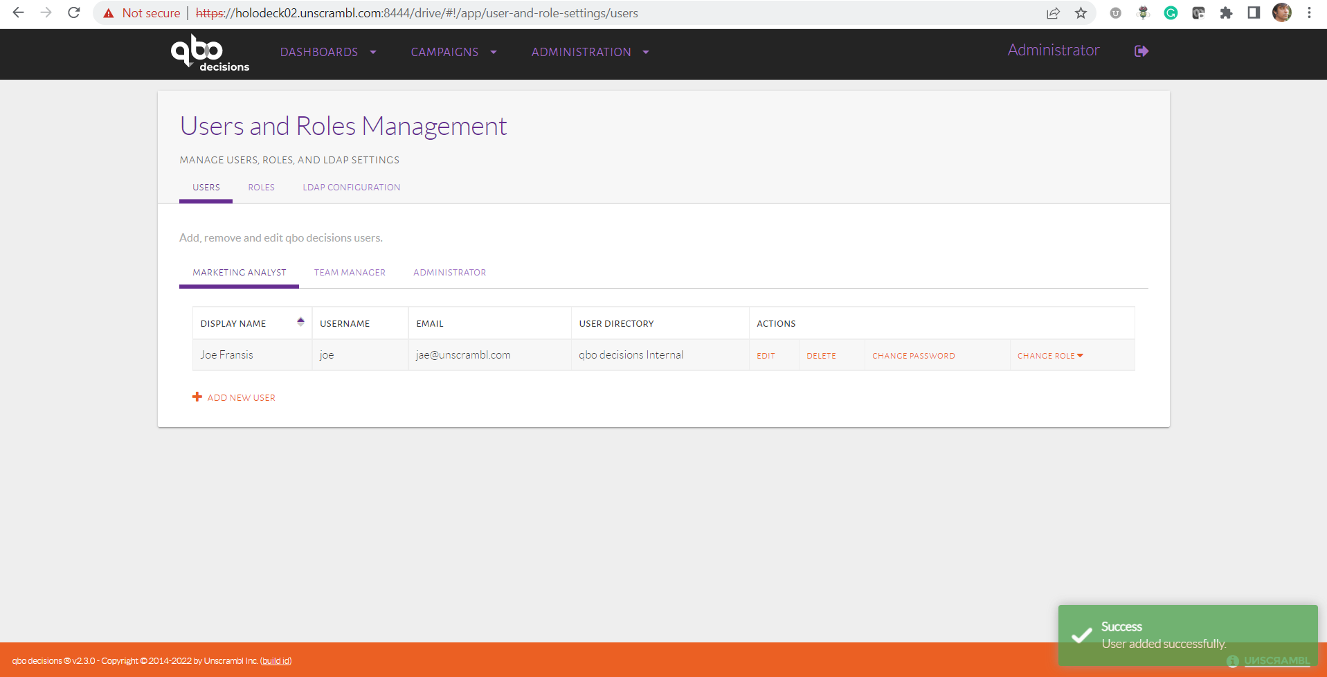The width and height of the screenshot is (1327, 677).
Task: Switch to the Users tab
Action: [206, 188]
